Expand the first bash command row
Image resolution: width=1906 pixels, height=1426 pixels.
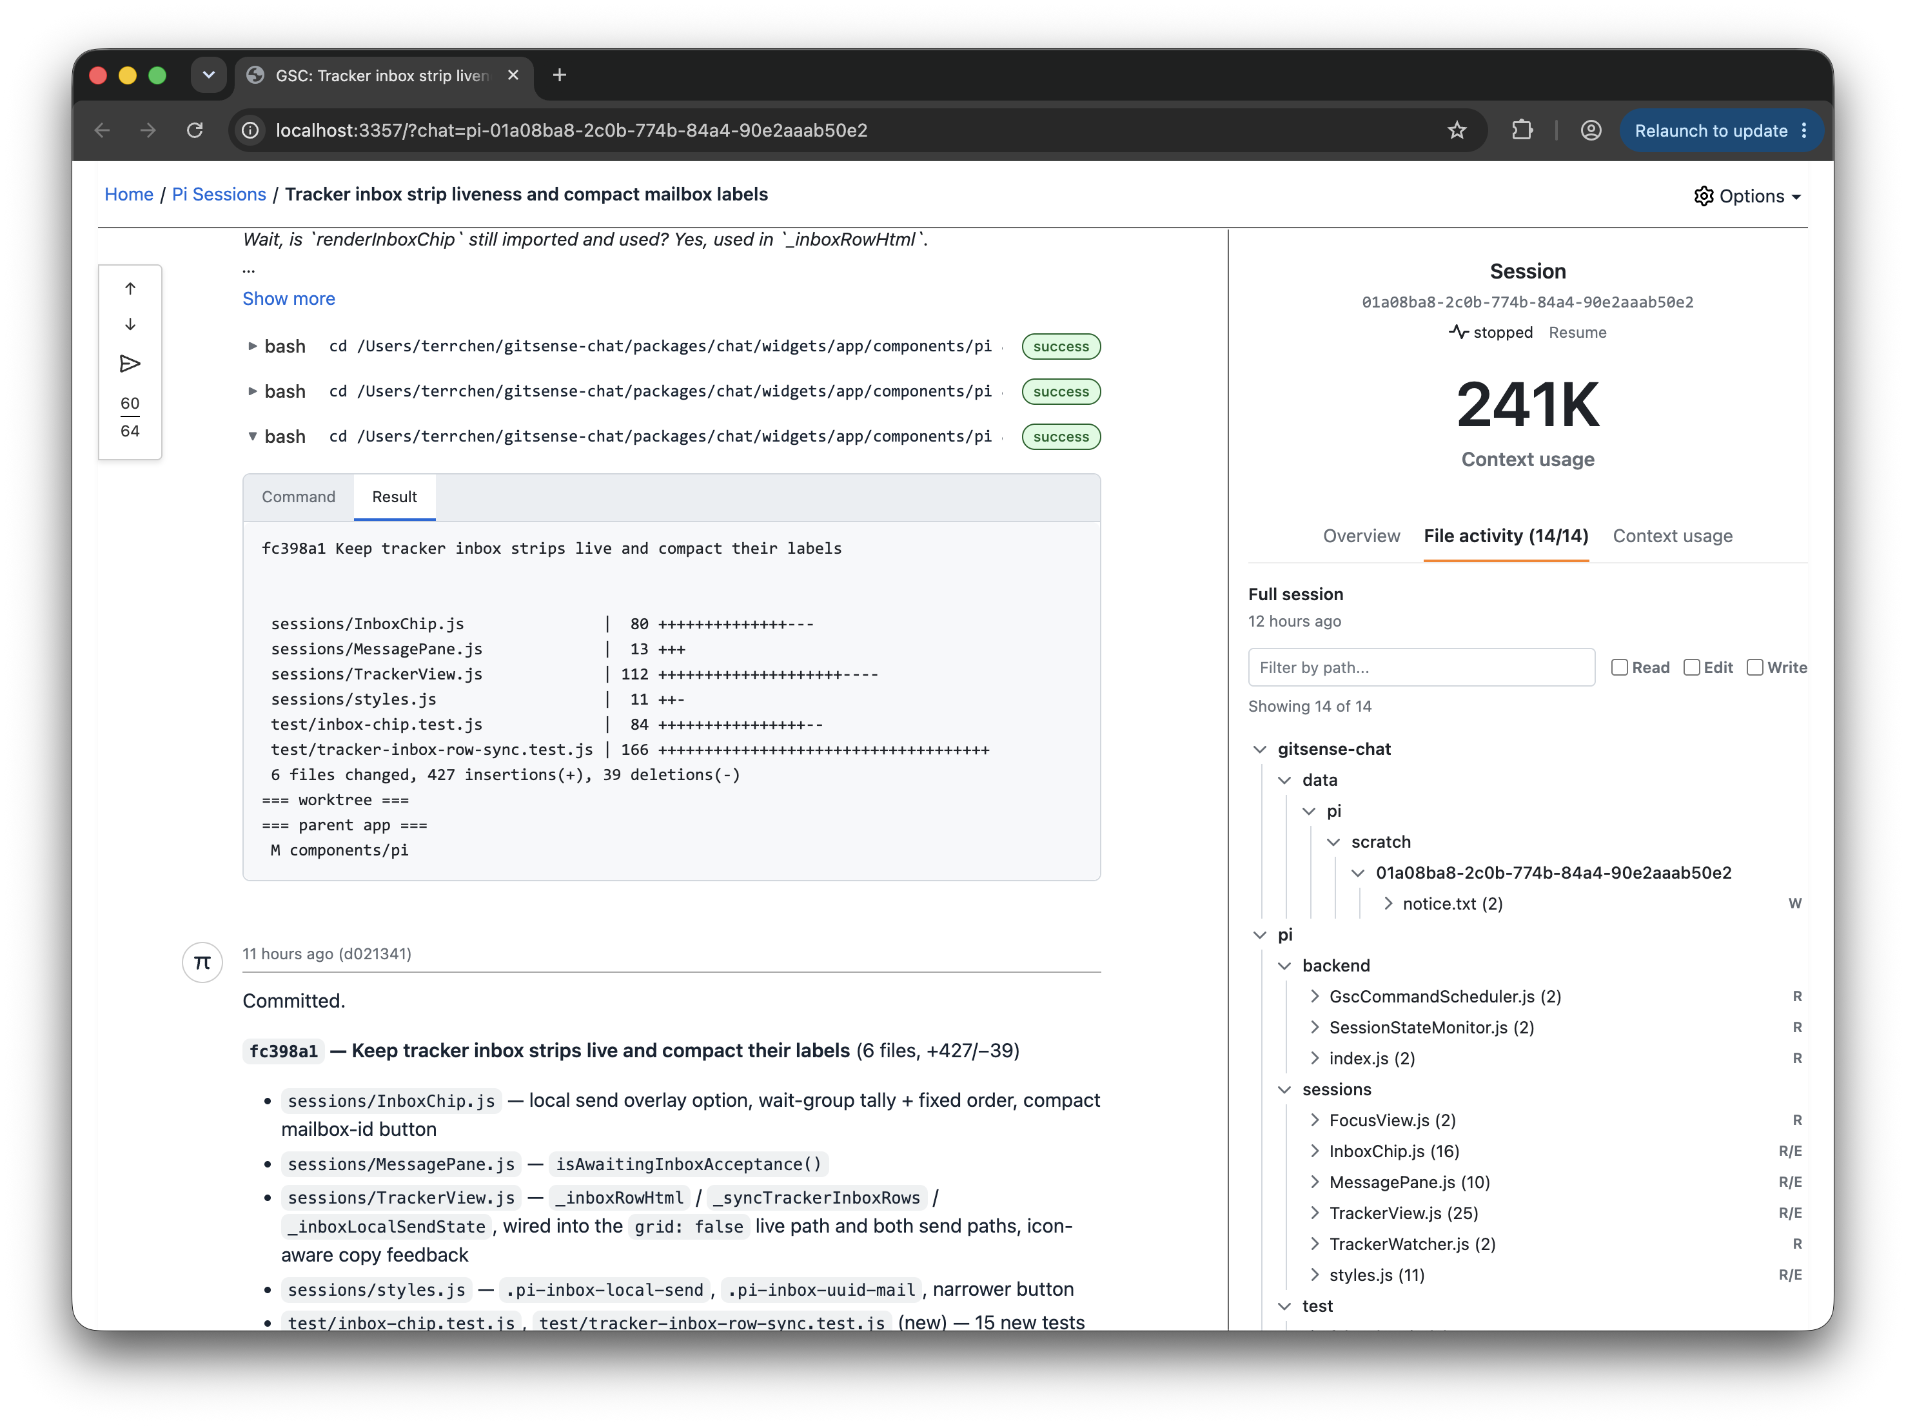(251, 346)
